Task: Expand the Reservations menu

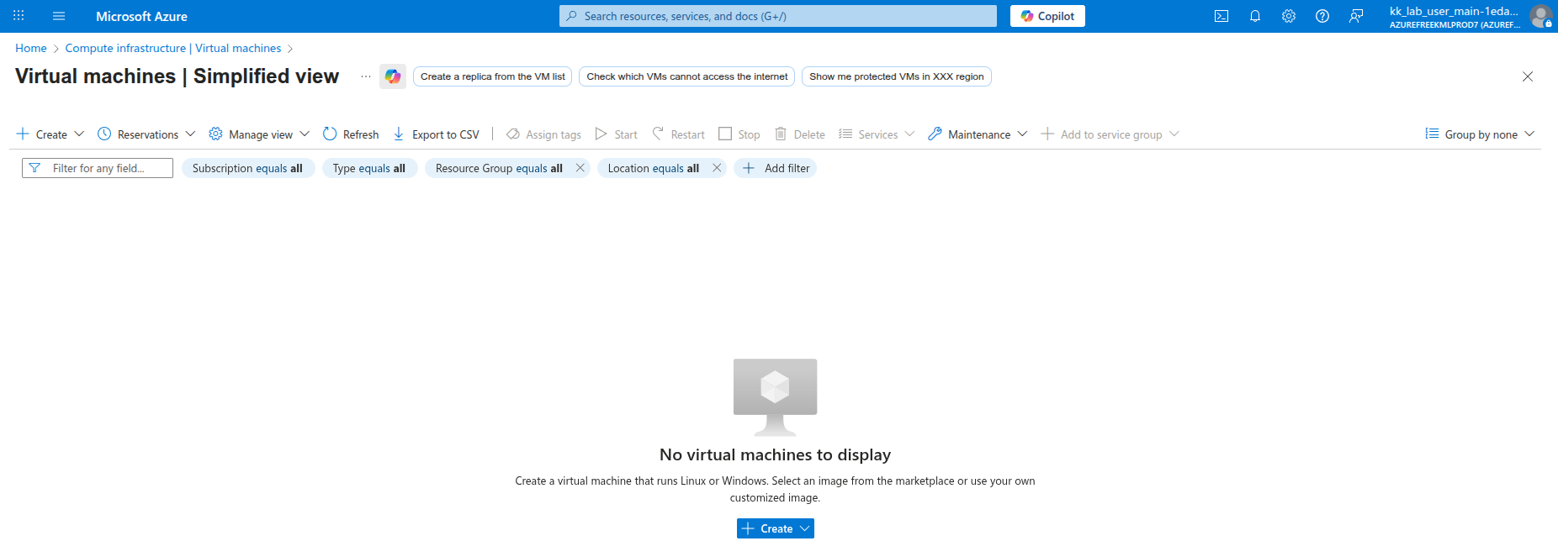Action: coord(146,134)
